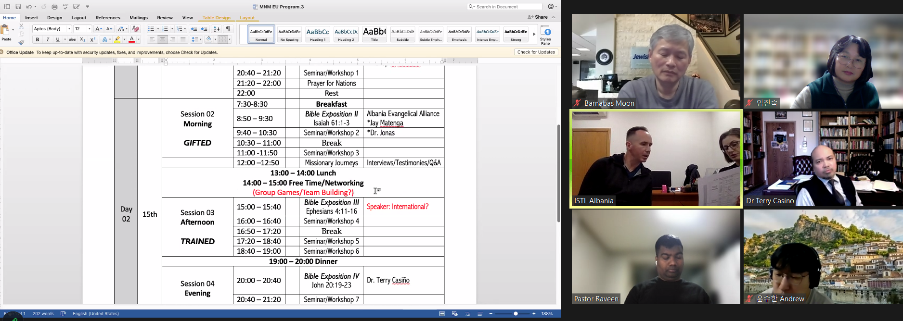Apply the No Spacing style
Viewport: 903px width, 321px height.
(289, 34)
